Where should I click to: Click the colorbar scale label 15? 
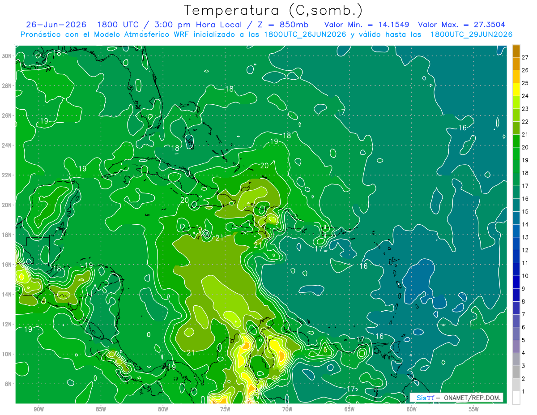coord(525,211)
